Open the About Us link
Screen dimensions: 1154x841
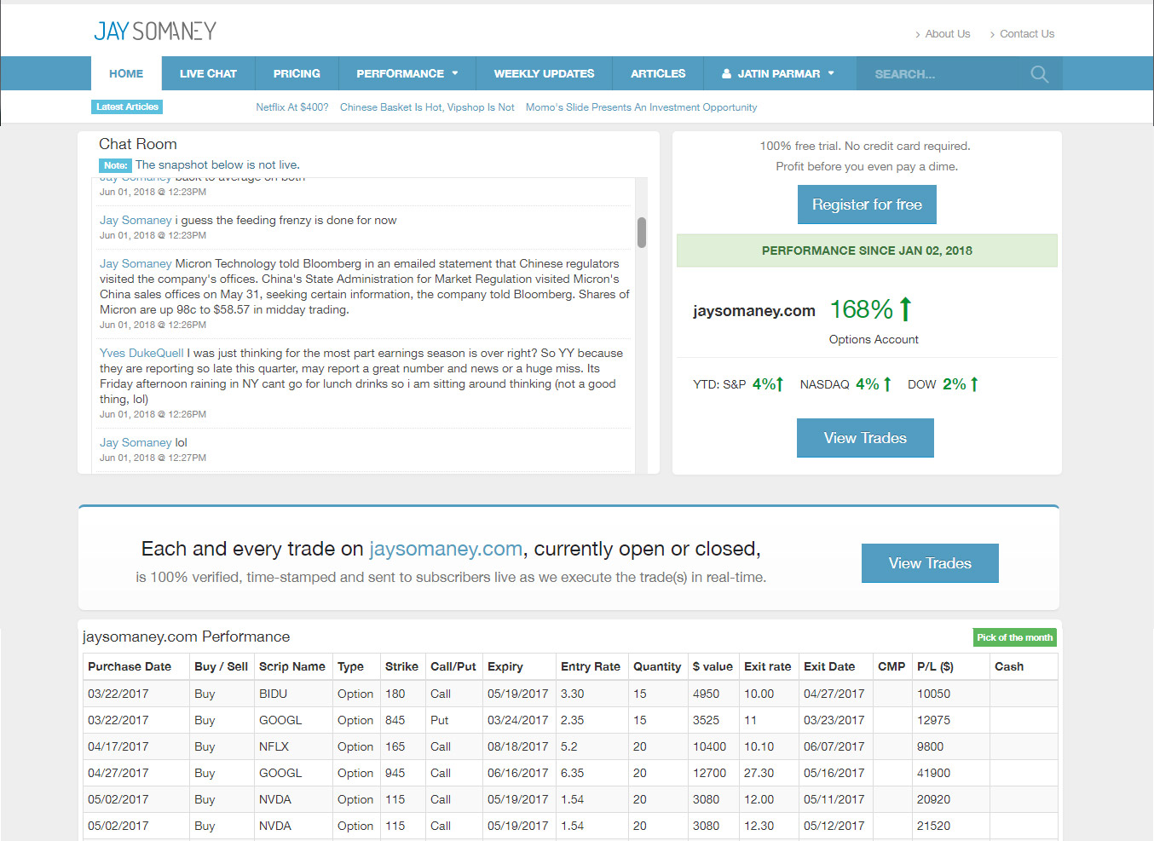click(x=947, y=34)
